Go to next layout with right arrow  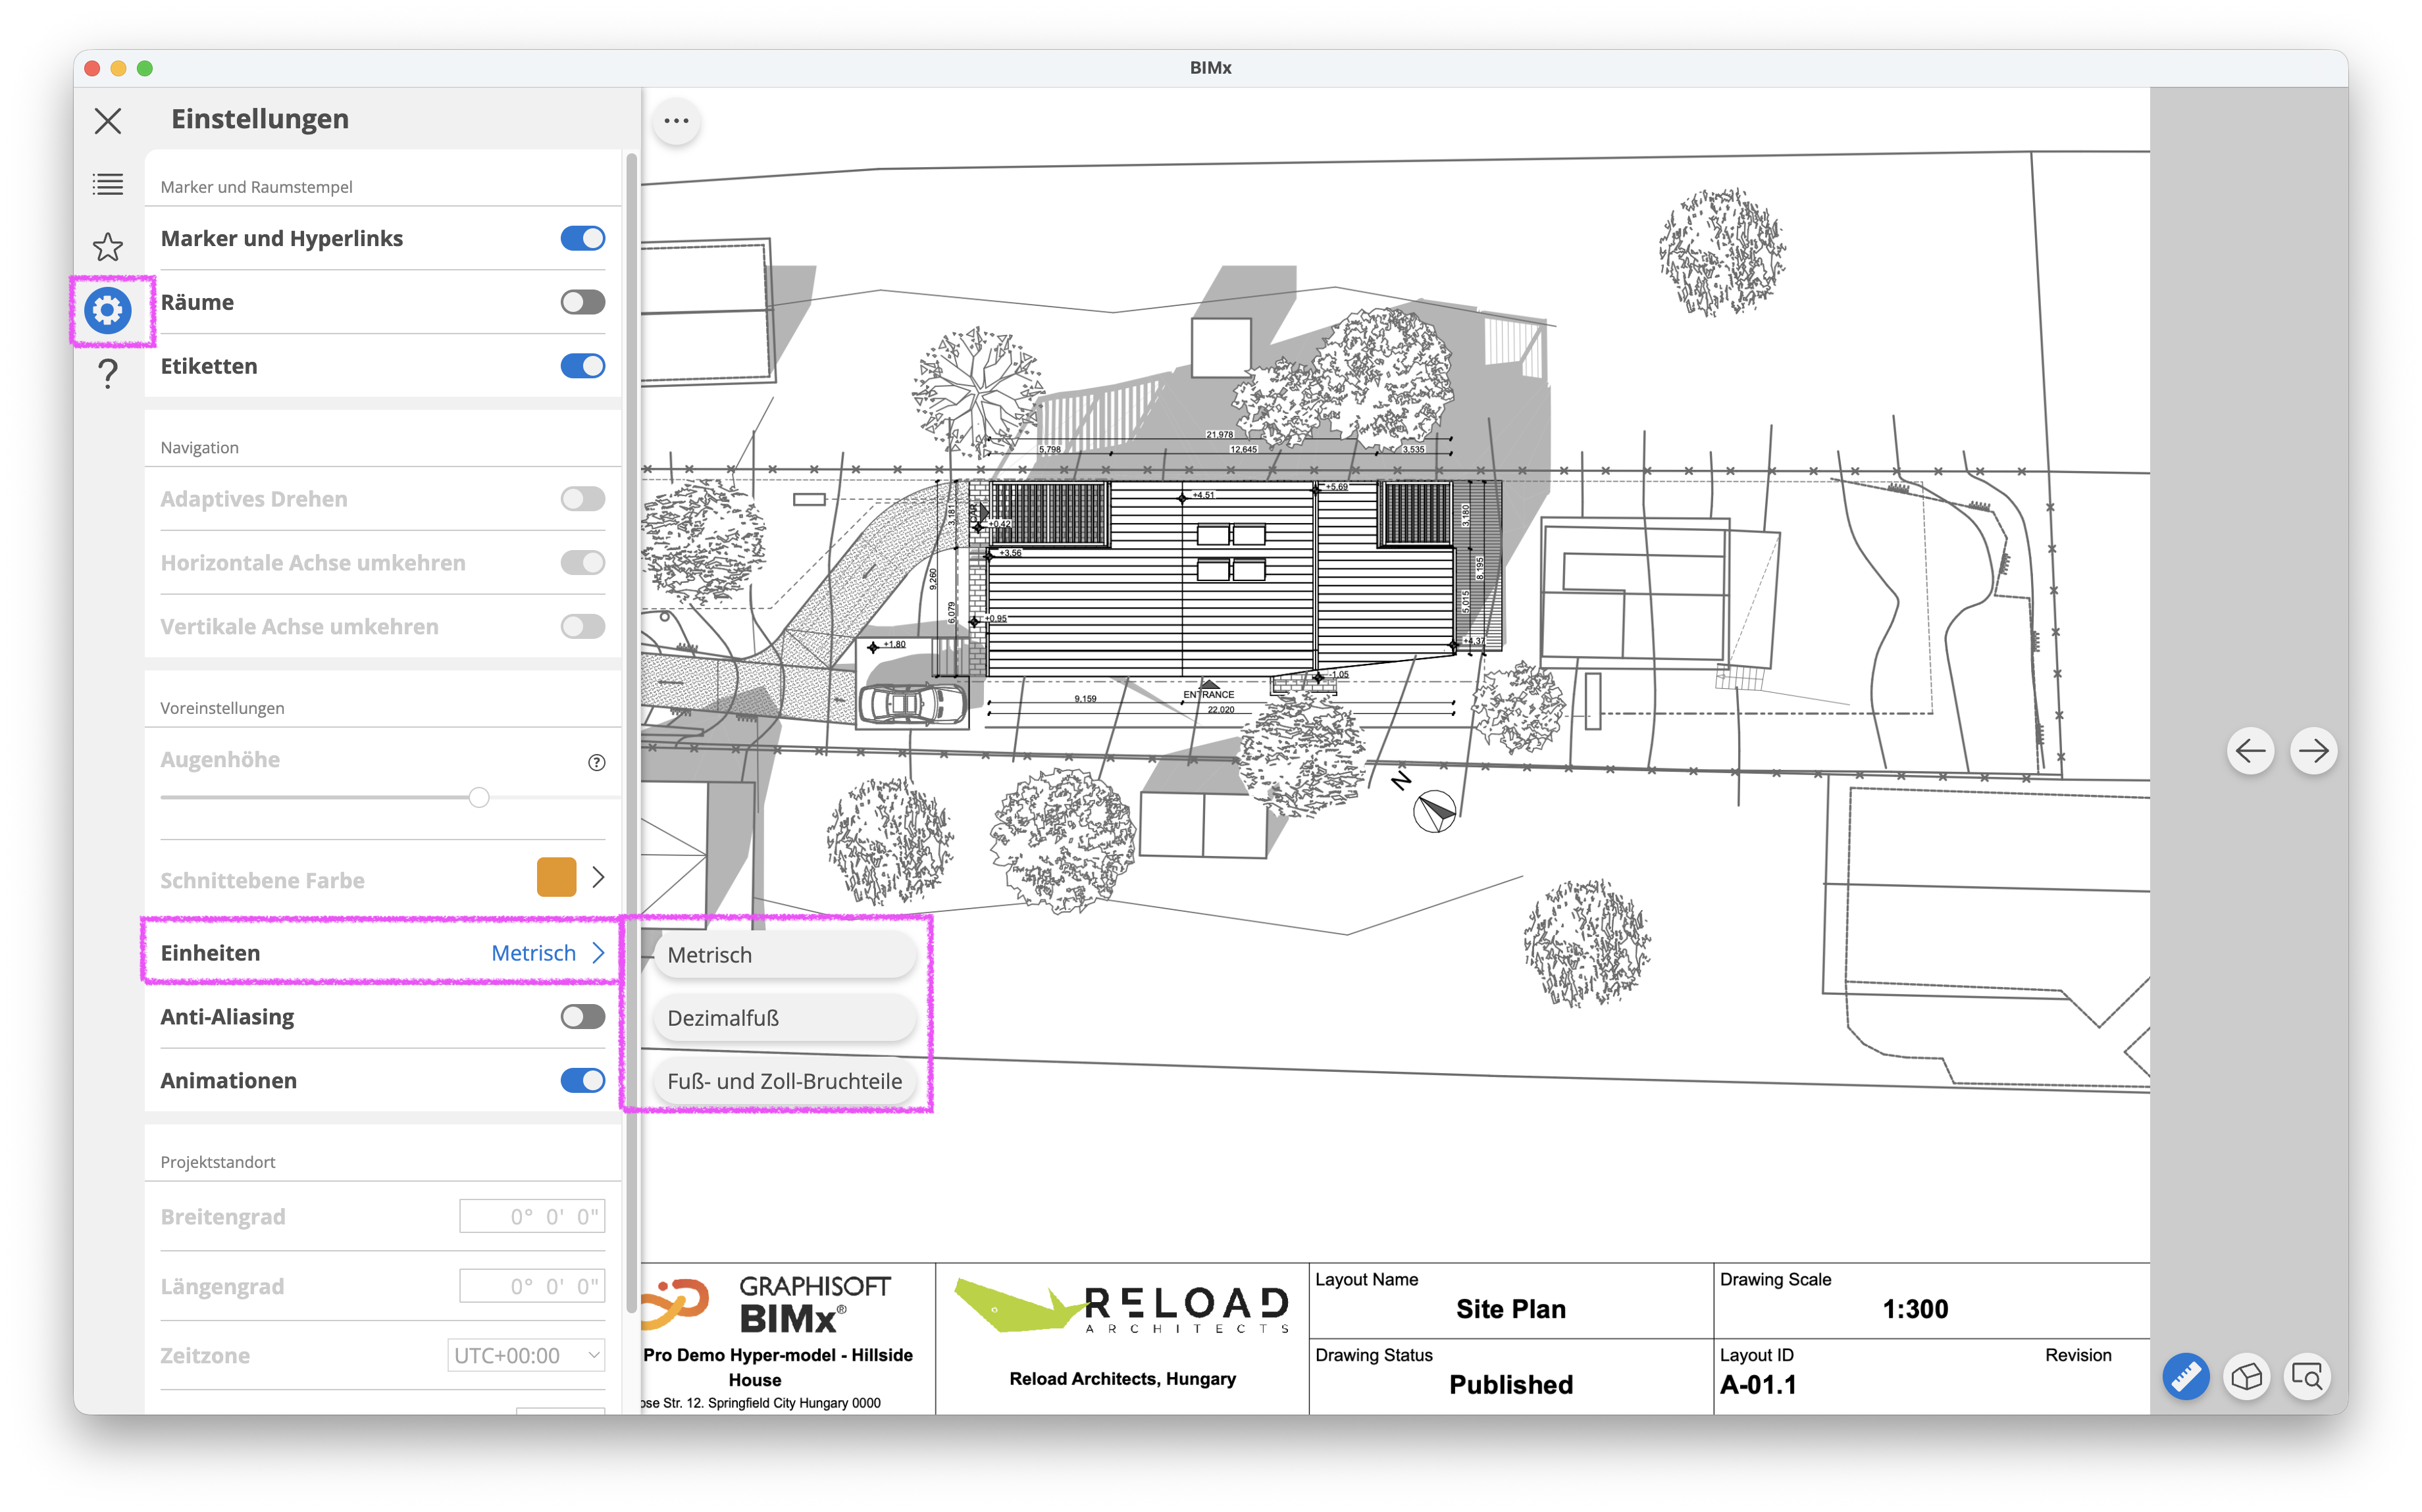(2313, 751)
